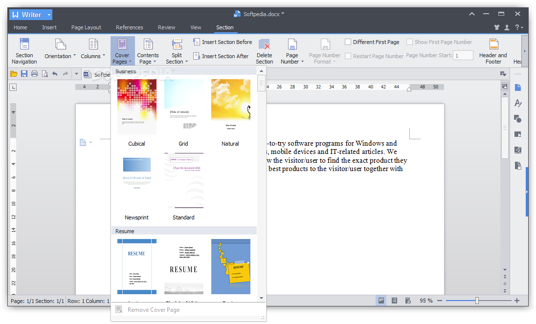Open Contents Page options
The height and width of the screenshot is (324, 536).
click(x=148, y=51)
